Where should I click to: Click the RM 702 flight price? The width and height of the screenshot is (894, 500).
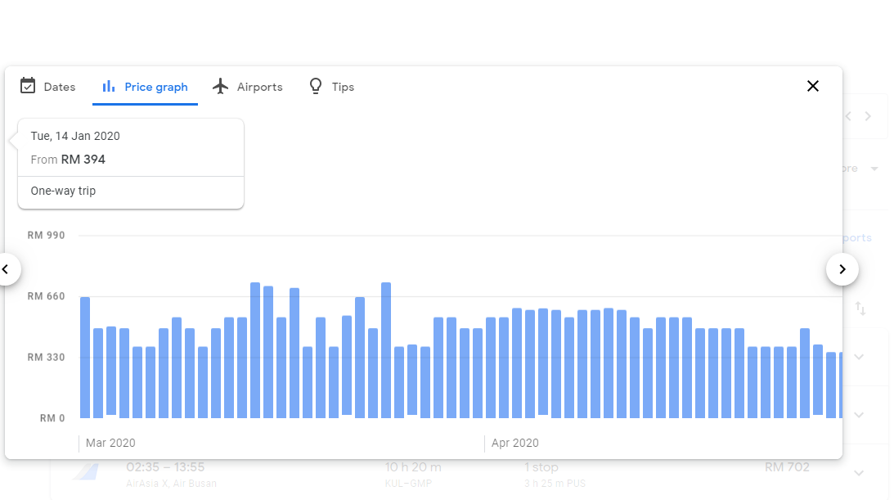pyautogui.click(x=787, y=467)
